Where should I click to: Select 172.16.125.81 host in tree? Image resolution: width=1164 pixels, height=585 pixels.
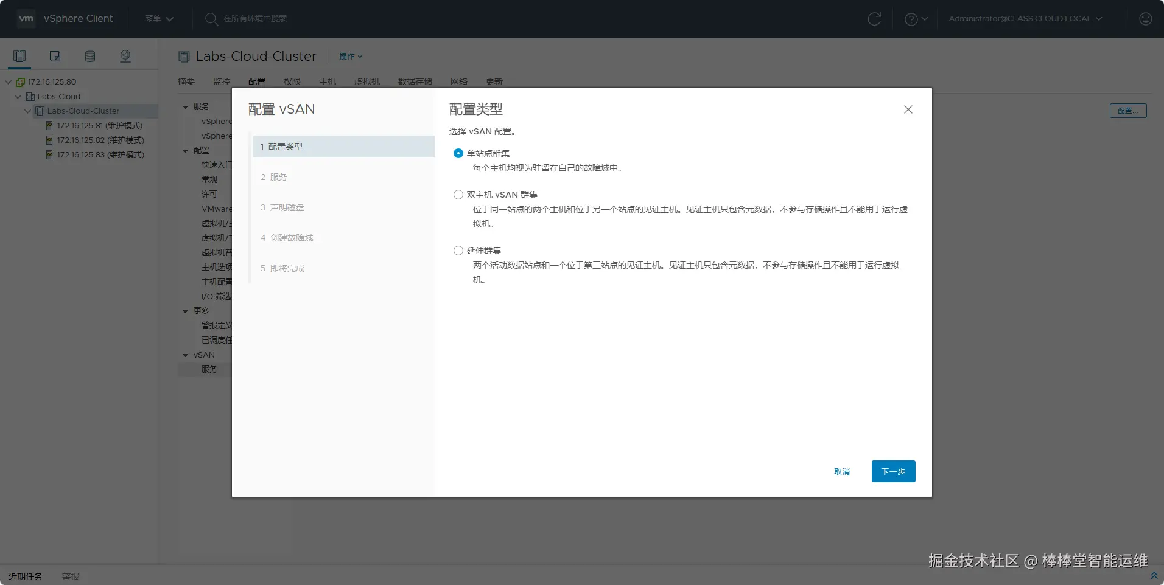point(100,126)
